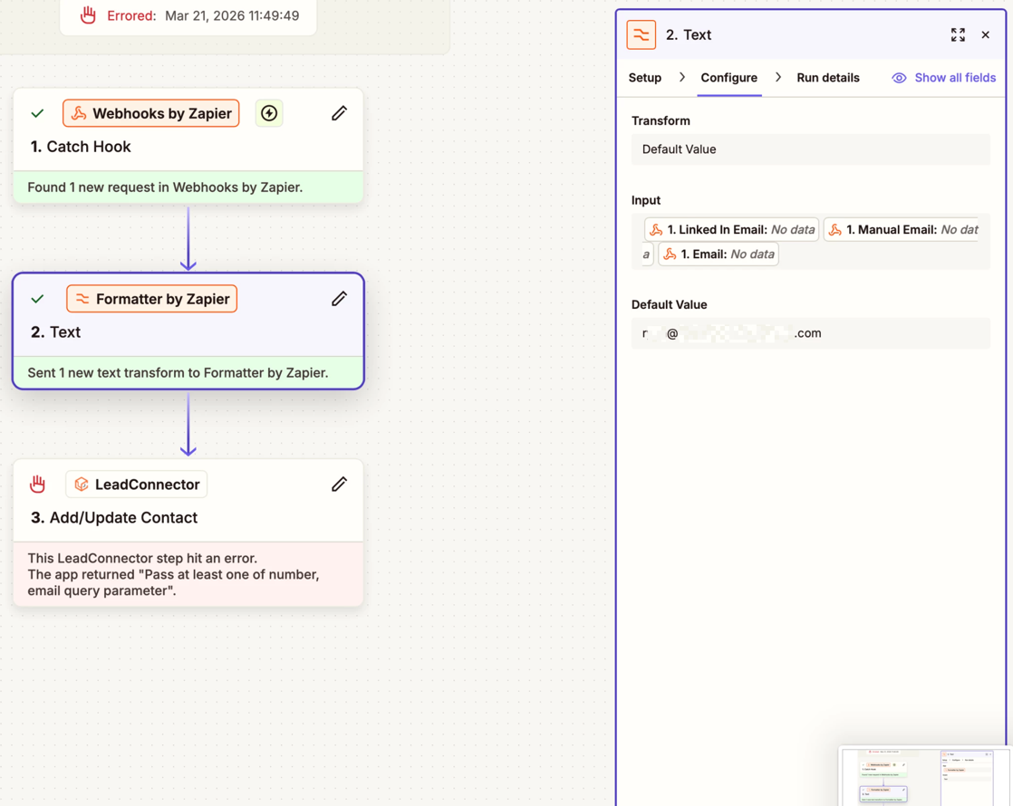Open the Run details tab
The width and height of the screenshot is (1013, 806).
coord(827,78)
